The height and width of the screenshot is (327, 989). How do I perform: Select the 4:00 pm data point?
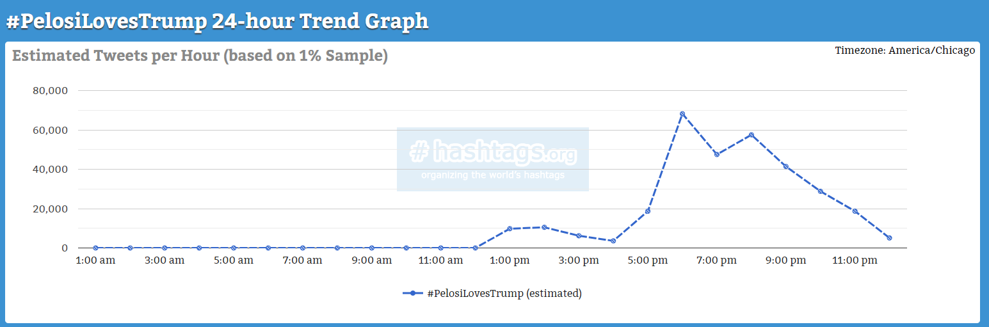pos(613,241)
